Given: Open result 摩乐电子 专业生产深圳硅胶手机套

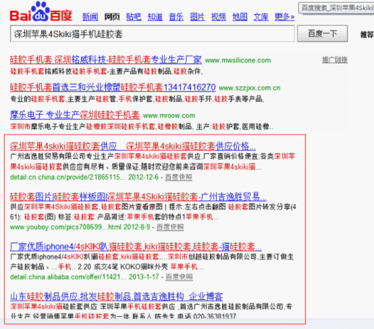Looking at the screenshot, I should tap(75, 115).
